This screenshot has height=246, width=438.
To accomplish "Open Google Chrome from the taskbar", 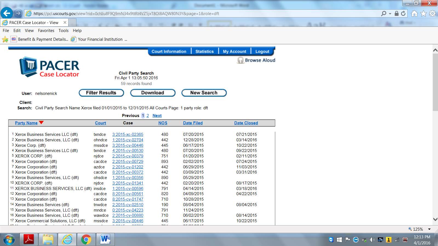I will point(86,240).
